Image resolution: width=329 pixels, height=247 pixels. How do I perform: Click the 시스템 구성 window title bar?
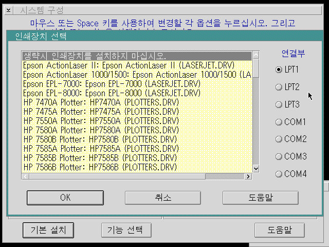point(168,10)
